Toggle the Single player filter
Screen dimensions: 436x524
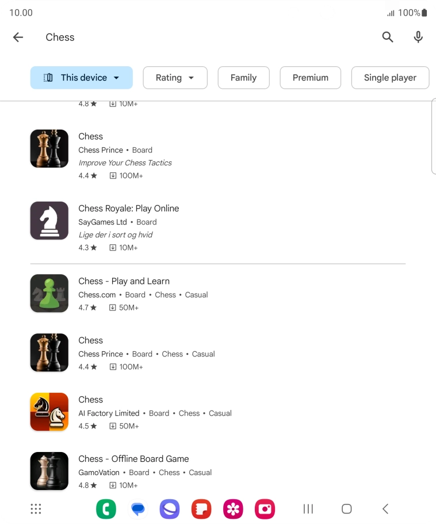click(x=390, y=77)
